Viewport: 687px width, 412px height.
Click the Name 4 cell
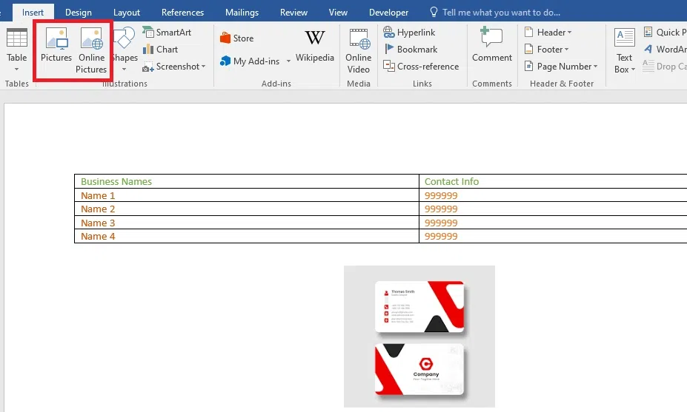point(247,236)
